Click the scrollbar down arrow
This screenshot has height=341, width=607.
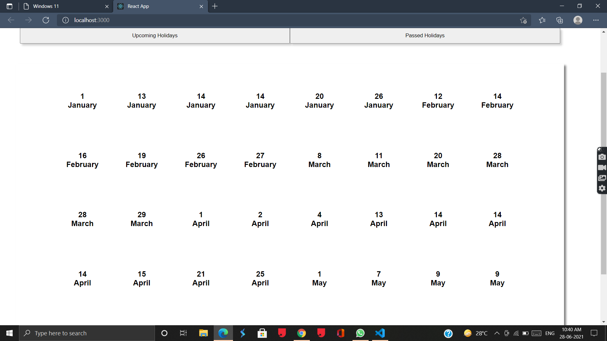(x=604, y=322)
